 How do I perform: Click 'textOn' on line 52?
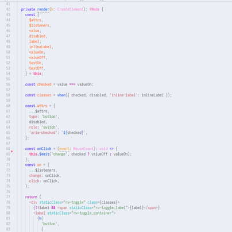pos(35,63)
